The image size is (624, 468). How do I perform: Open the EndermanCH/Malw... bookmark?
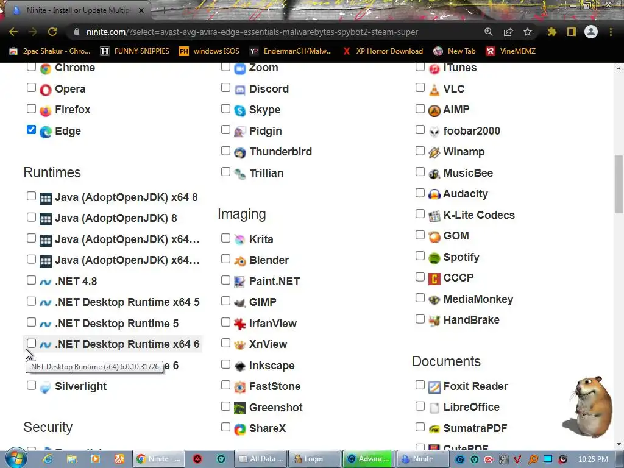coord(291,51)
